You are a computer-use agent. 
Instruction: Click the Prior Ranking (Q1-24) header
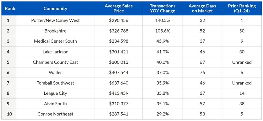coord(242,8)
